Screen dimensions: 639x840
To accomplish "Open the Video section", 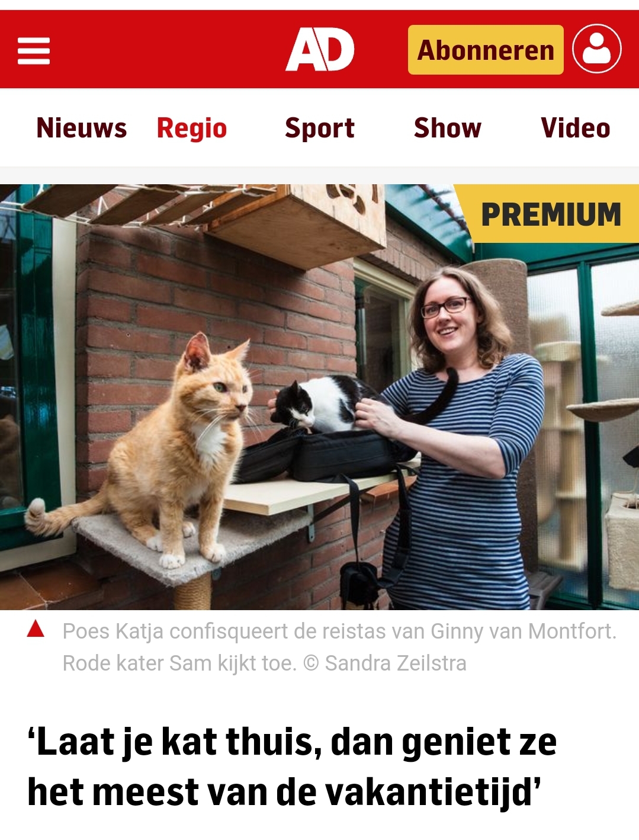I will pyautogui.click(x=576, y=128).
